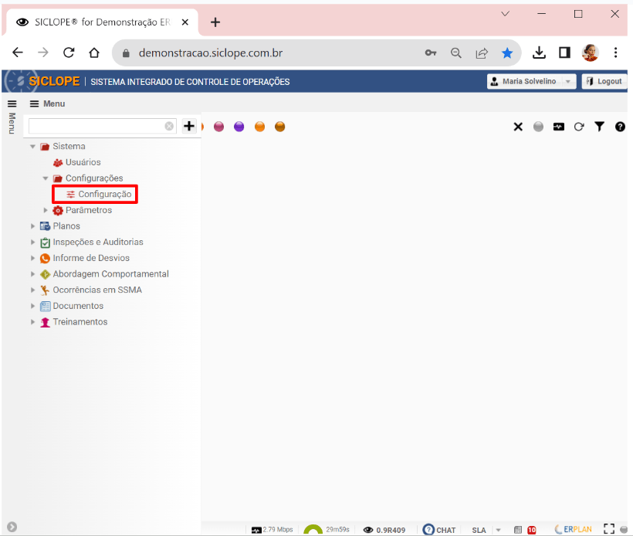The height and width of the screenshot is (536, 633).
Task: Expand the Parâmetros node
Action: (x=46, y=210)
